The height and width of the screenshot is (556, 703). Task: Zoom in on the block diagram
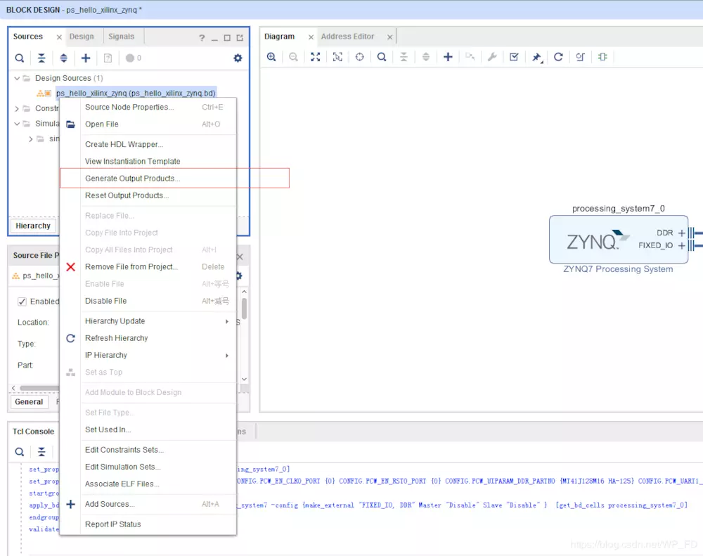tap(271, 57)
